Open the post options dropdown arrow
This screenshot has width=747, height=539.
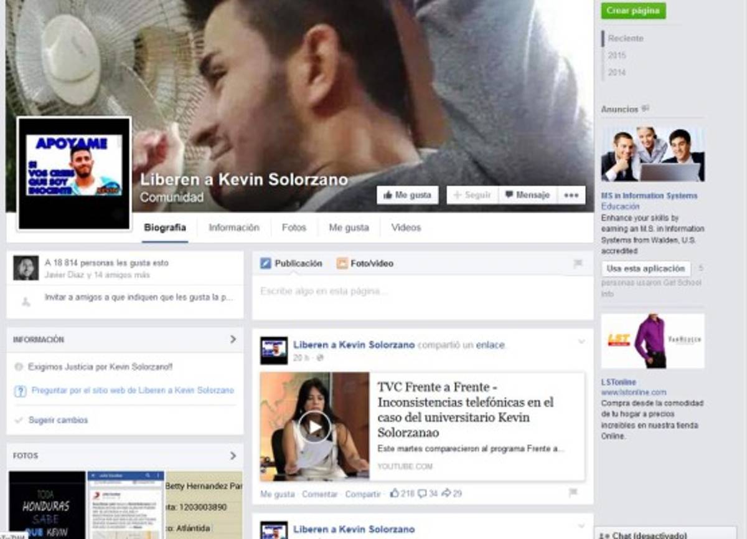[x=581, y=341]
